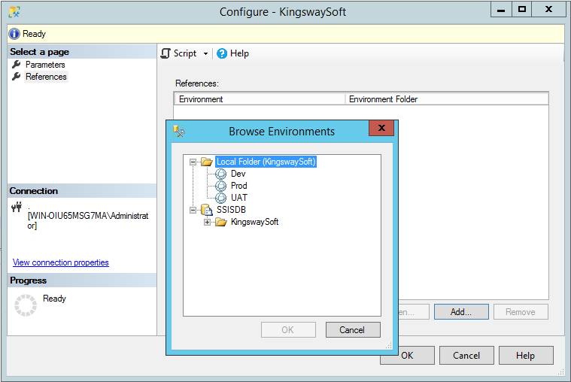Viewport: 571px width, 382px height.
Task: Select the UAT environment
Action: click(239, 198)
